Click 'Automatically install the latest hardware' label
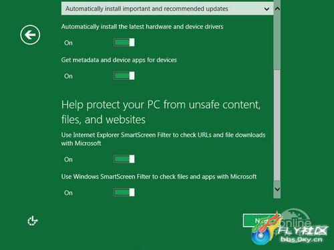The width and height of the screenshot is (334, 250). point(142,27)
